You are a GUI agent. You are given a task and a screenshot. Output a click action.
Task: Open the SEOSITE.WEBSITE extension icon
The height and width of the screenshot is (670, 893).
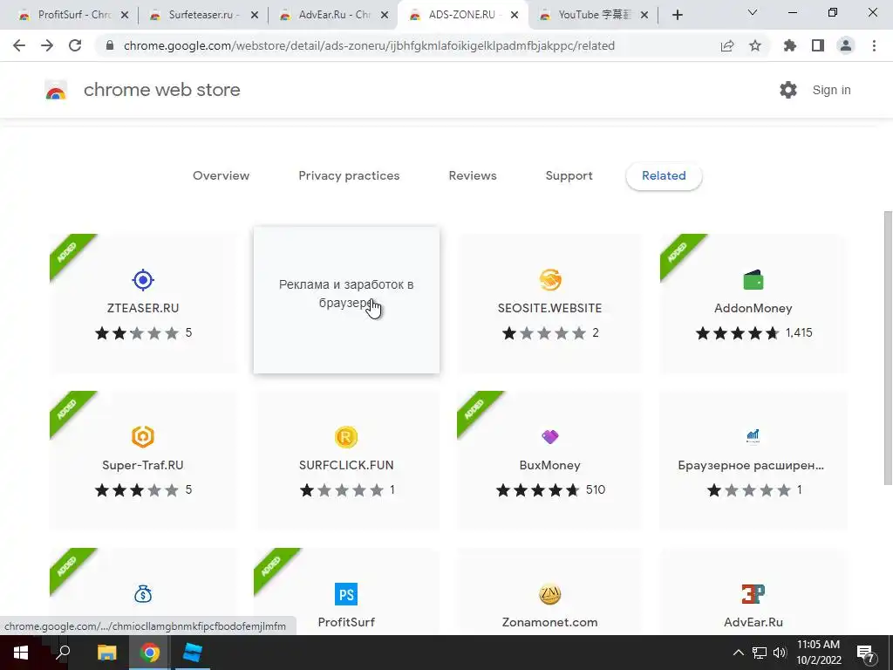(x=550, y=280)
